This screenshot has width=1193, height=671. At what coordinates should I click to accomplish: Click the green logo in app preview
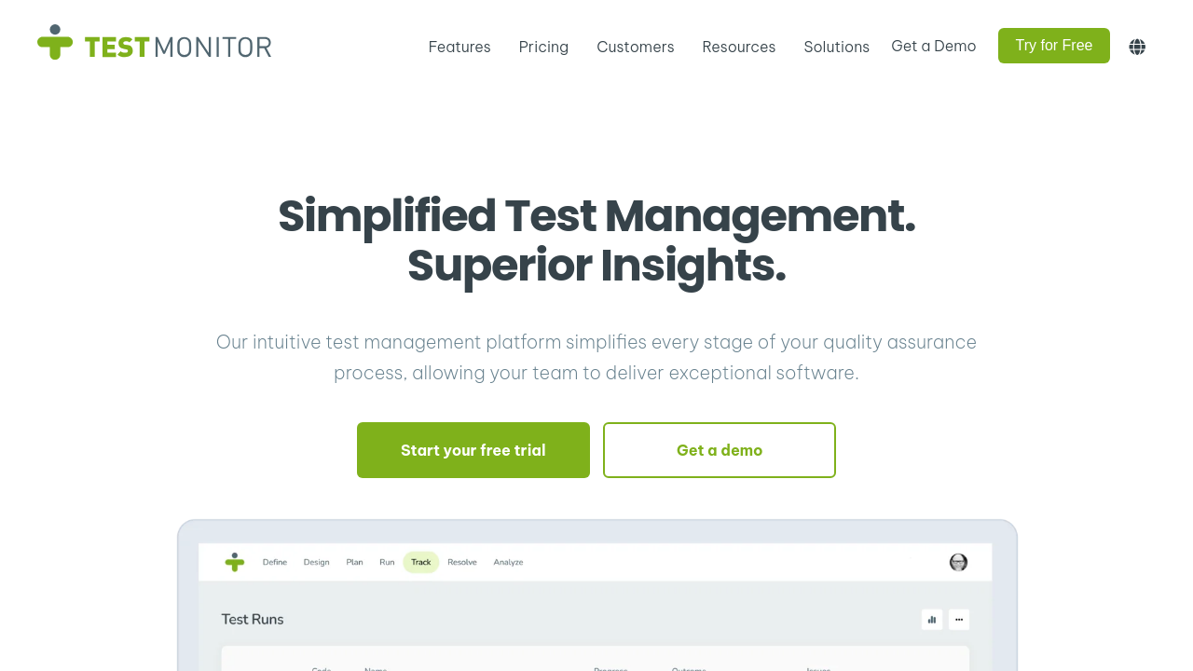tap(235, 562)
